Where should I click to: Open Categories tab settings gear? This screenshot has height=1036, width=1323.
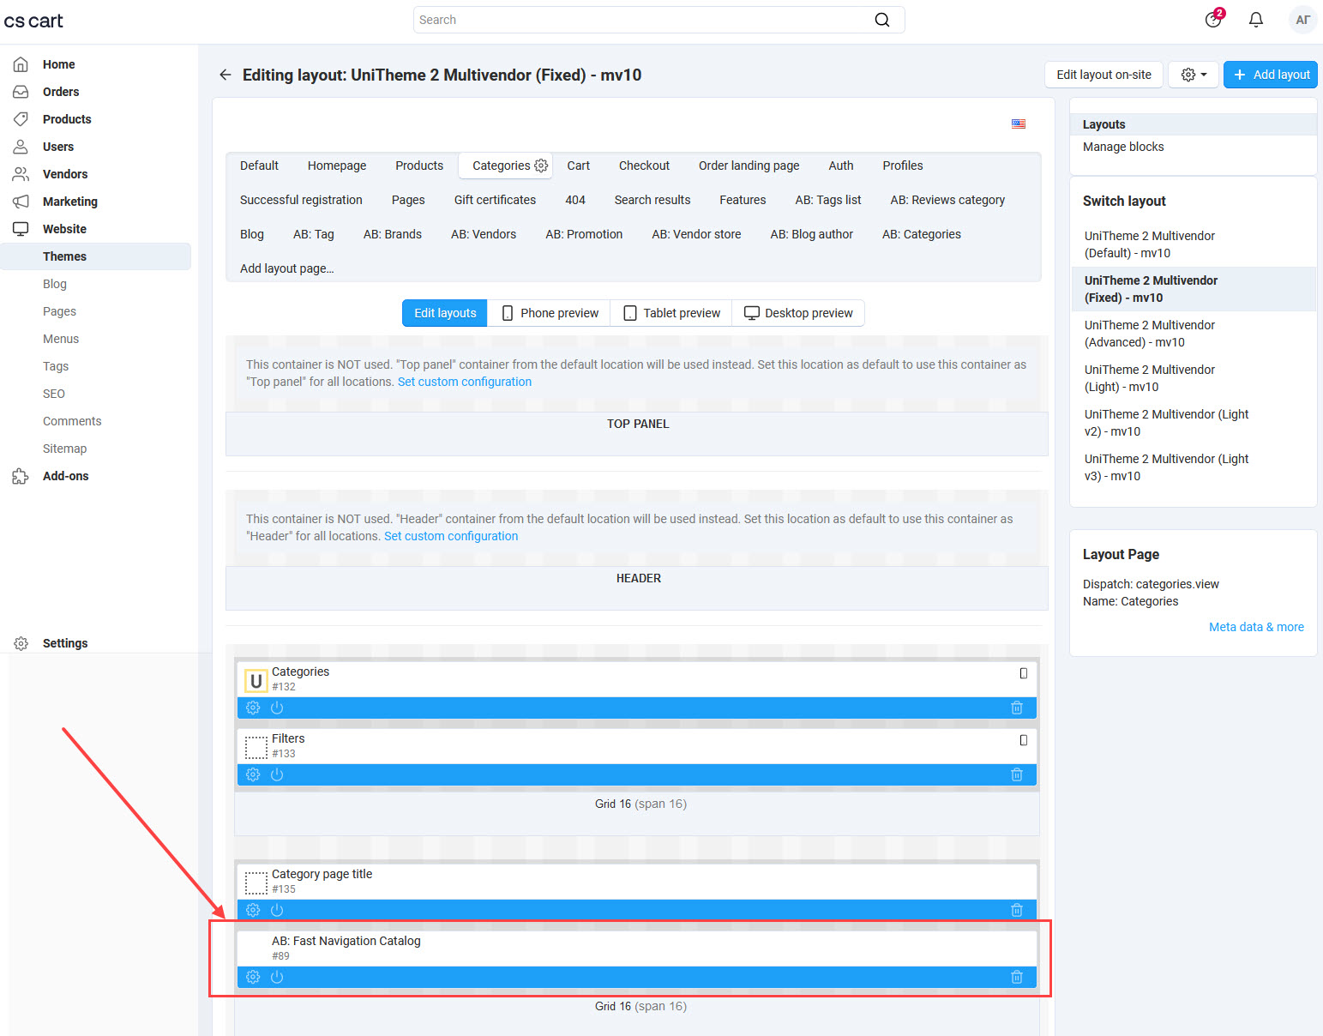pos(541,166)
